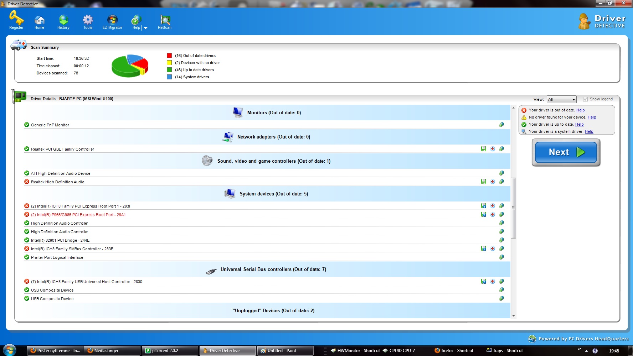Open the Windows Start button
The width and height of the screenshot is (633, 356).
click(9, 350)
